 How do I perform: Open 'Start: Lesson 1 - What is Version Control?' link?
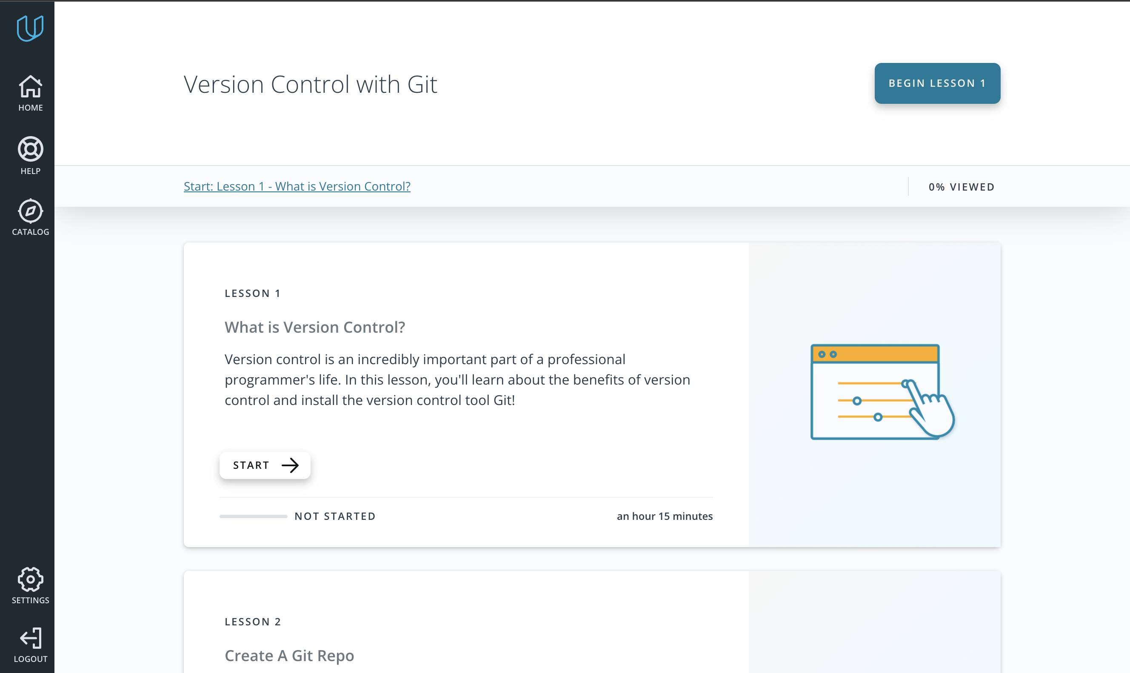297,186
